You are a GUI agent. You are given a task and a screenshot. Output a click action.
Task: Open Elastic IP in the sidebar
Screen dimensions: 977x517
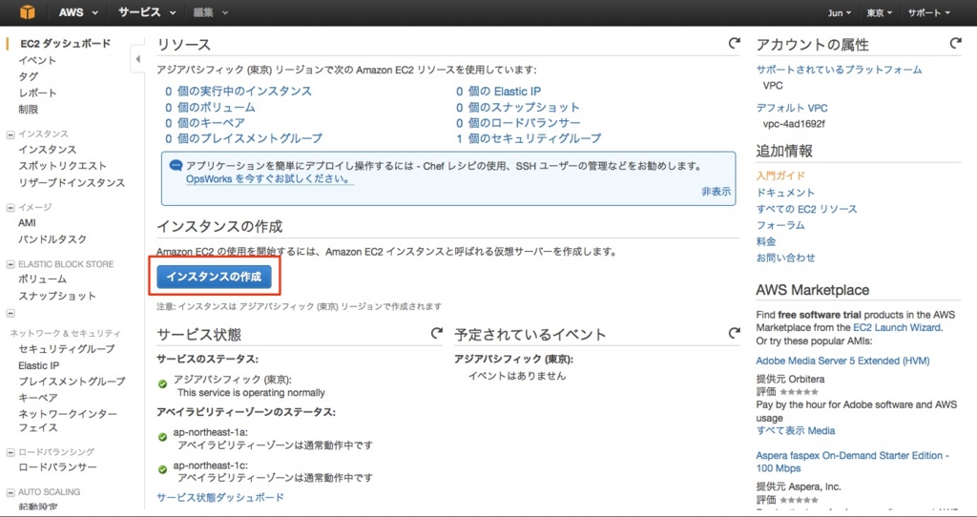[x=38, y=365]
